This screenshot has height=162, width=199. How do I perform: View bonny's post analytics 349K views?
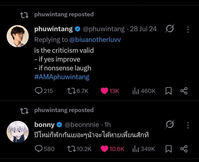(136, 149)
